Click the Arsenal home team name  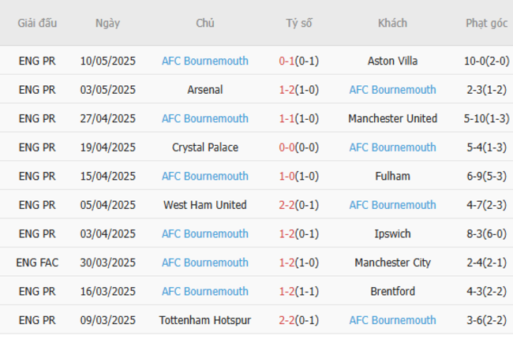(x=204, y=90)
